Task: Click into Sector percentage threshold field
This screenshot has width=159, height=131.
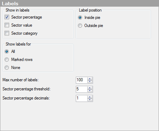Action: (82, 89)
